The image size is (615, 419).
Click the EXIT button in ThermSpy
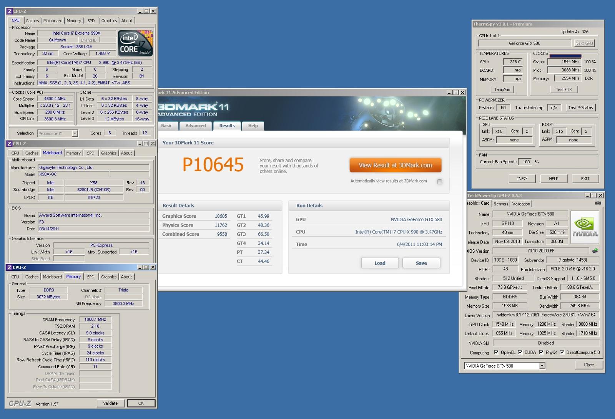tap(585, 179)
